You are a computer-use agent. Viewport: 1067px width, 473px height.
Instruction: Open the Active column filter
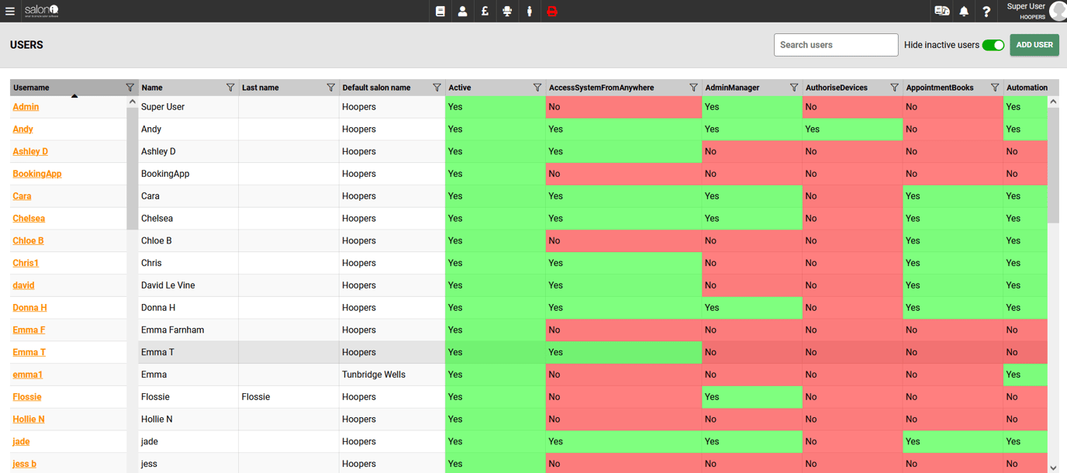pos(537,87)
